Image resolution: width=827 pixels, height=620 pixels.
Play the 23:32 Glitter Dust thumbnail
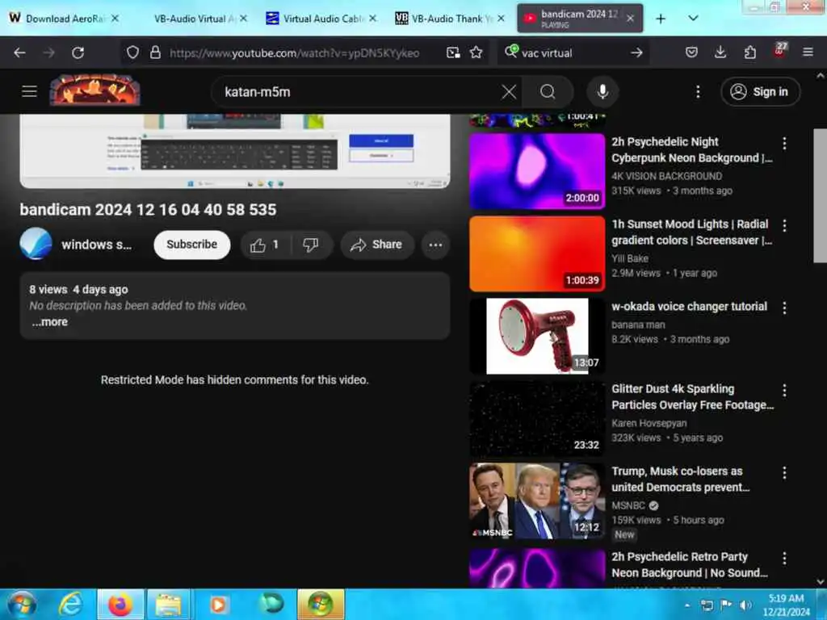point(537,419)
